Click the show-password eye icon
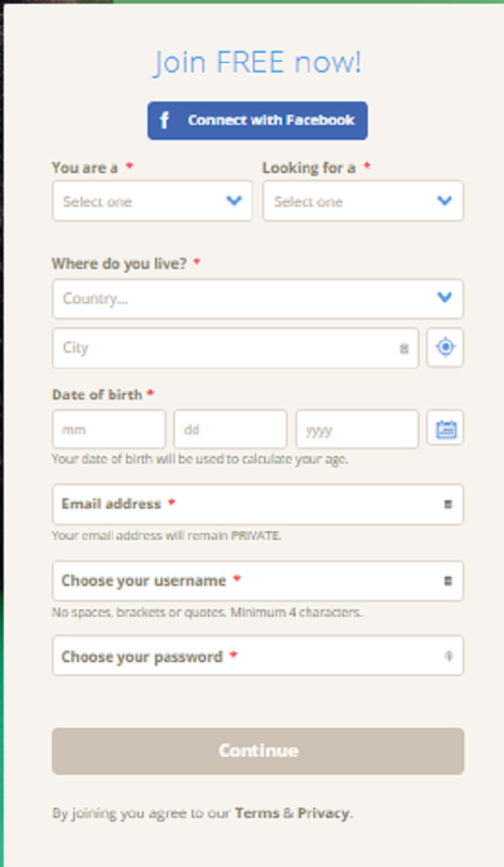Image resolution: width=504 pixels, height=867 pixels. [449, 655]
